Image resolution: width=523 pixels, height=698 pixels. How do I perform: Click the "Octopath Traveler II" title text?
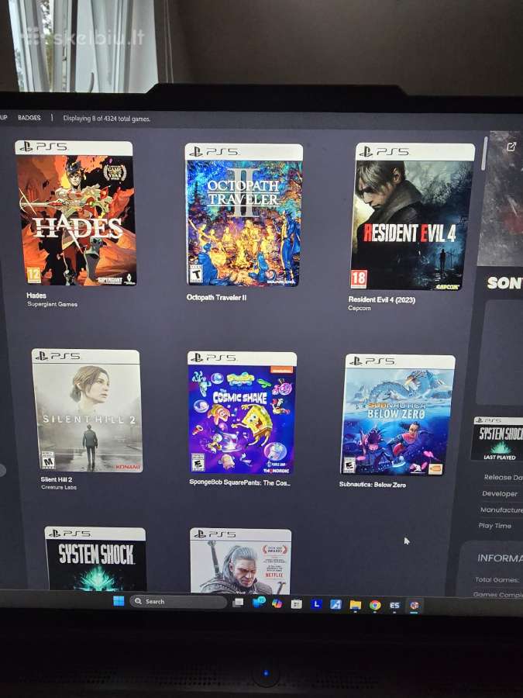pos(216,297)
